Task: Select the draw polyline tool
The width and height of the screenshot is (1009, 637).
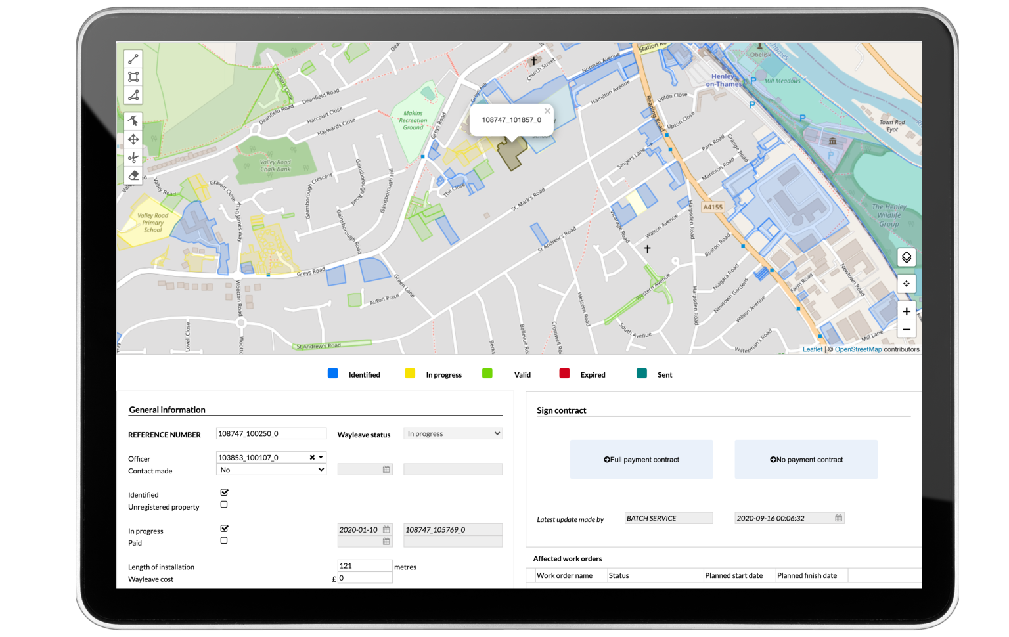Action: 133,59
